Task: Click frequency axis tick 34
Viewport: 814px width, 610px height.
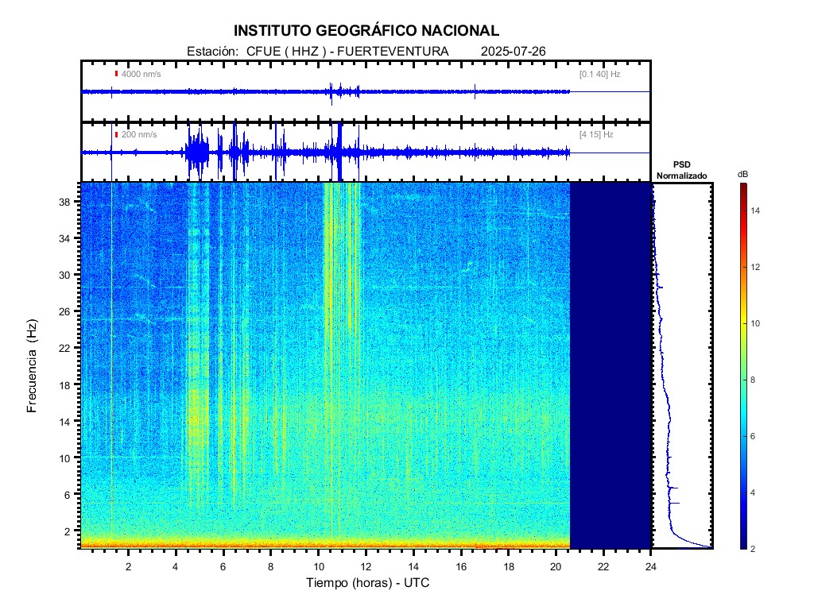Action: pyautogui.click(x=64, y=238)
